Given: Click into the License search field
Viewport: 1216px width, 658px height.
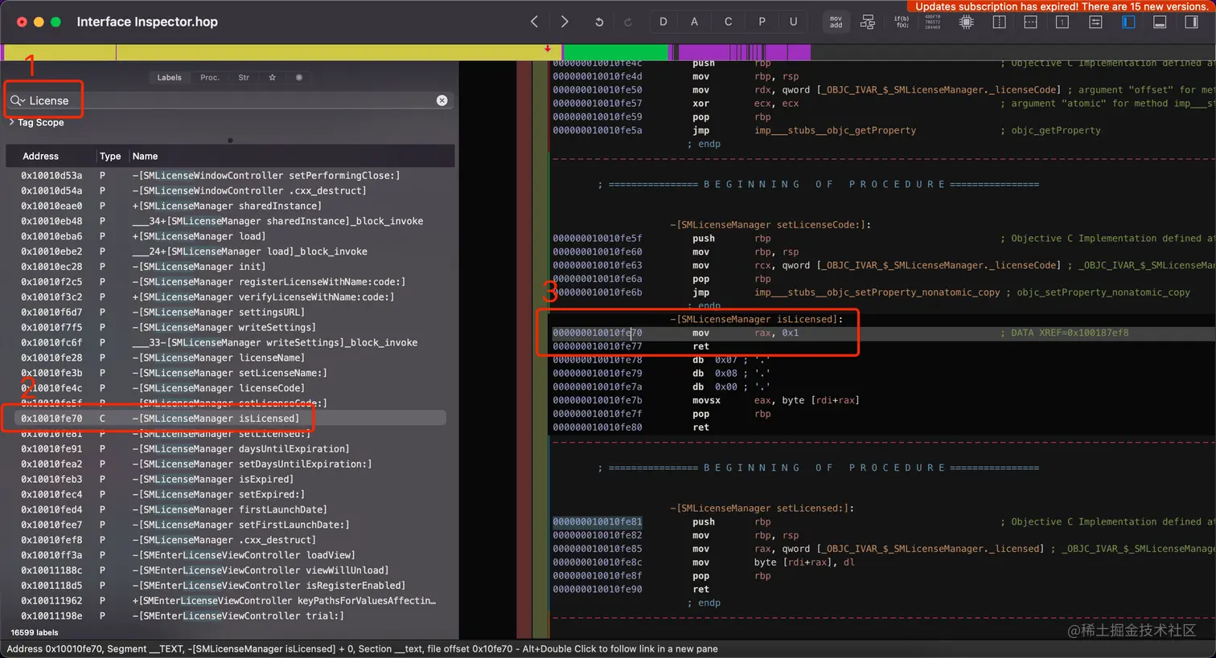Looking at the screenshot, I should (232, 100).
